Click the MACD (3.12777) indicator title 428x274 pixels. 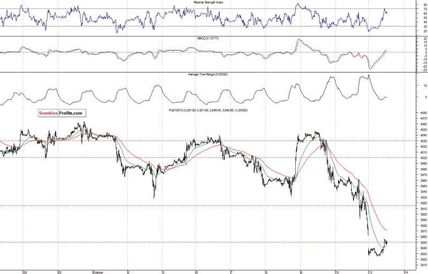(x=209, y=39)
